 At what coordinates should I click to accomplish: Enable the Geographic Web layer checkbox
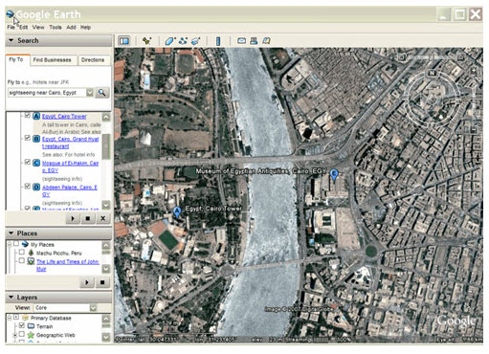pos(22,334)
